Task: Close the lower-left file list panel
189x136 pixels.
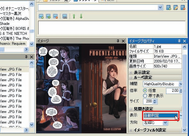Action: point(31,57)
